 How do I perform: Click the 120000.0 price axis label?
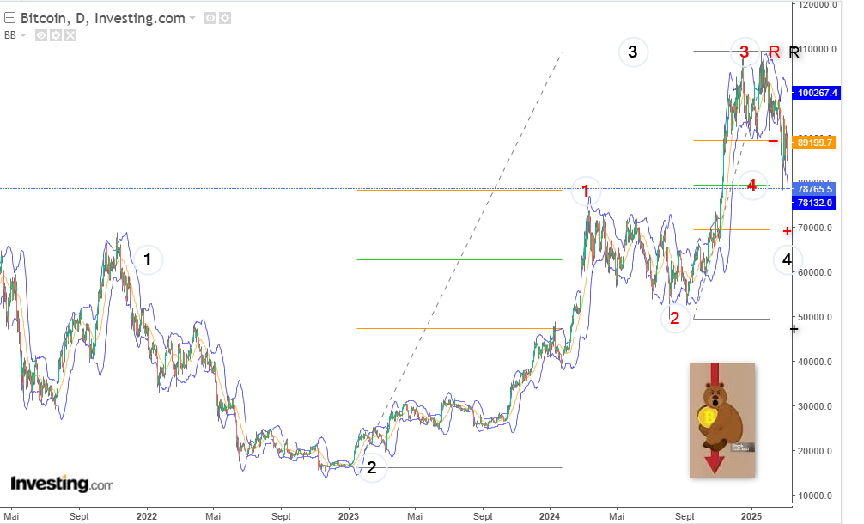coord(817,4)
